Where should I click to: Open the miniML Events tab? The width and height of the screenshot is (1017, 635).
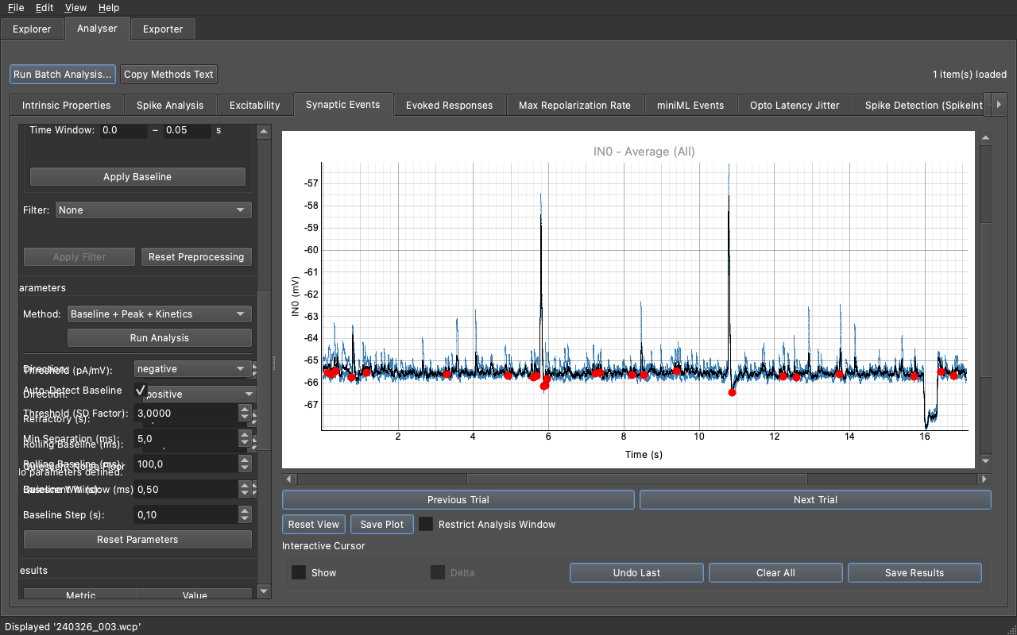click(690, 105)
